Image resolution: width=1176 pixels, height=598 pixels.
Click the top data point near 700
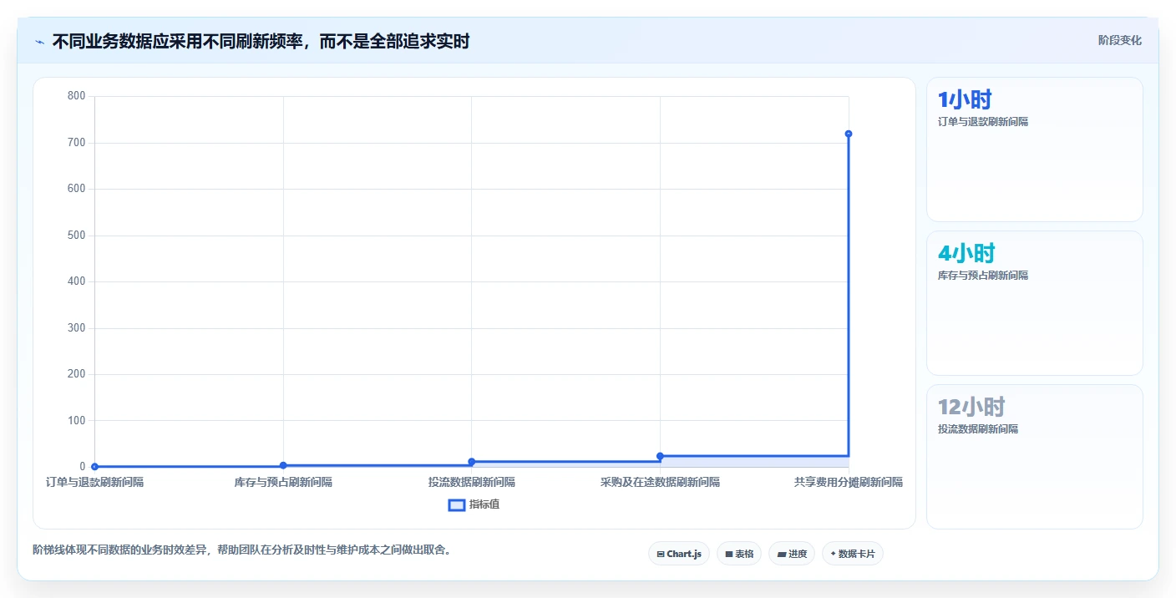849,134
